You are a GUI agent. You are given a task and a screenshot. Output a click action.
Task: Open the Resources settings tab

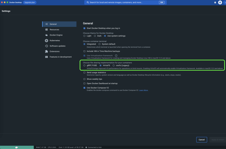click(x=59, y=30)
